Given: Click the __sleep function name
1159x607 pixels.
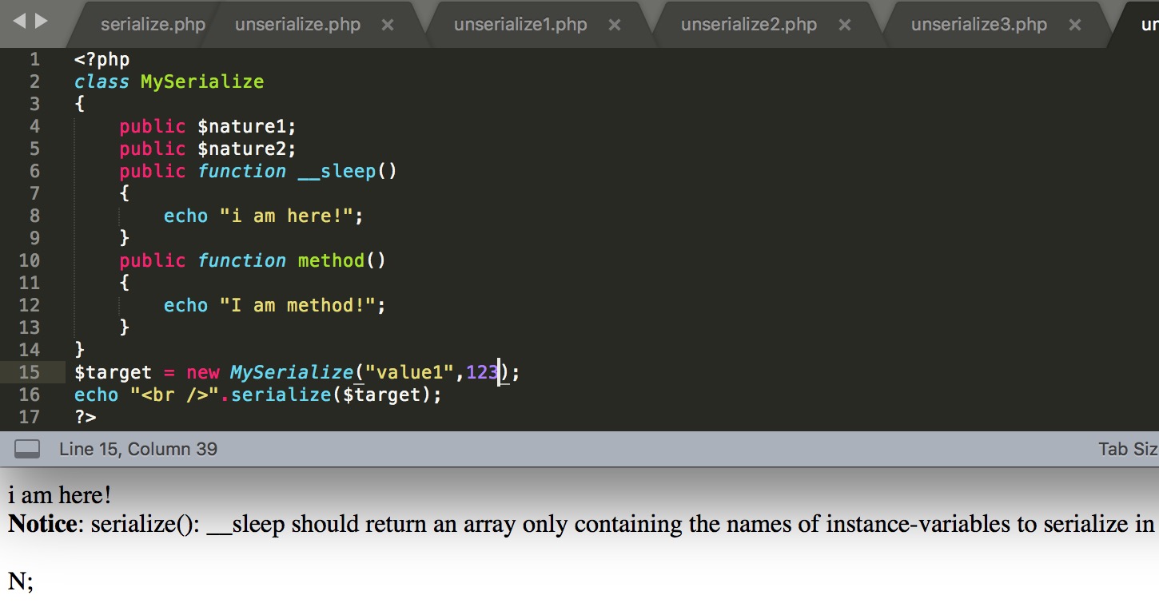Looking at the screenshot, I should pos(337,171).
